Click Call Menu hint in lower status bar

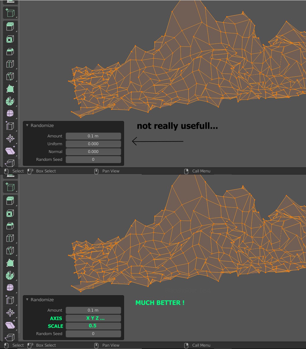[198, 345]
